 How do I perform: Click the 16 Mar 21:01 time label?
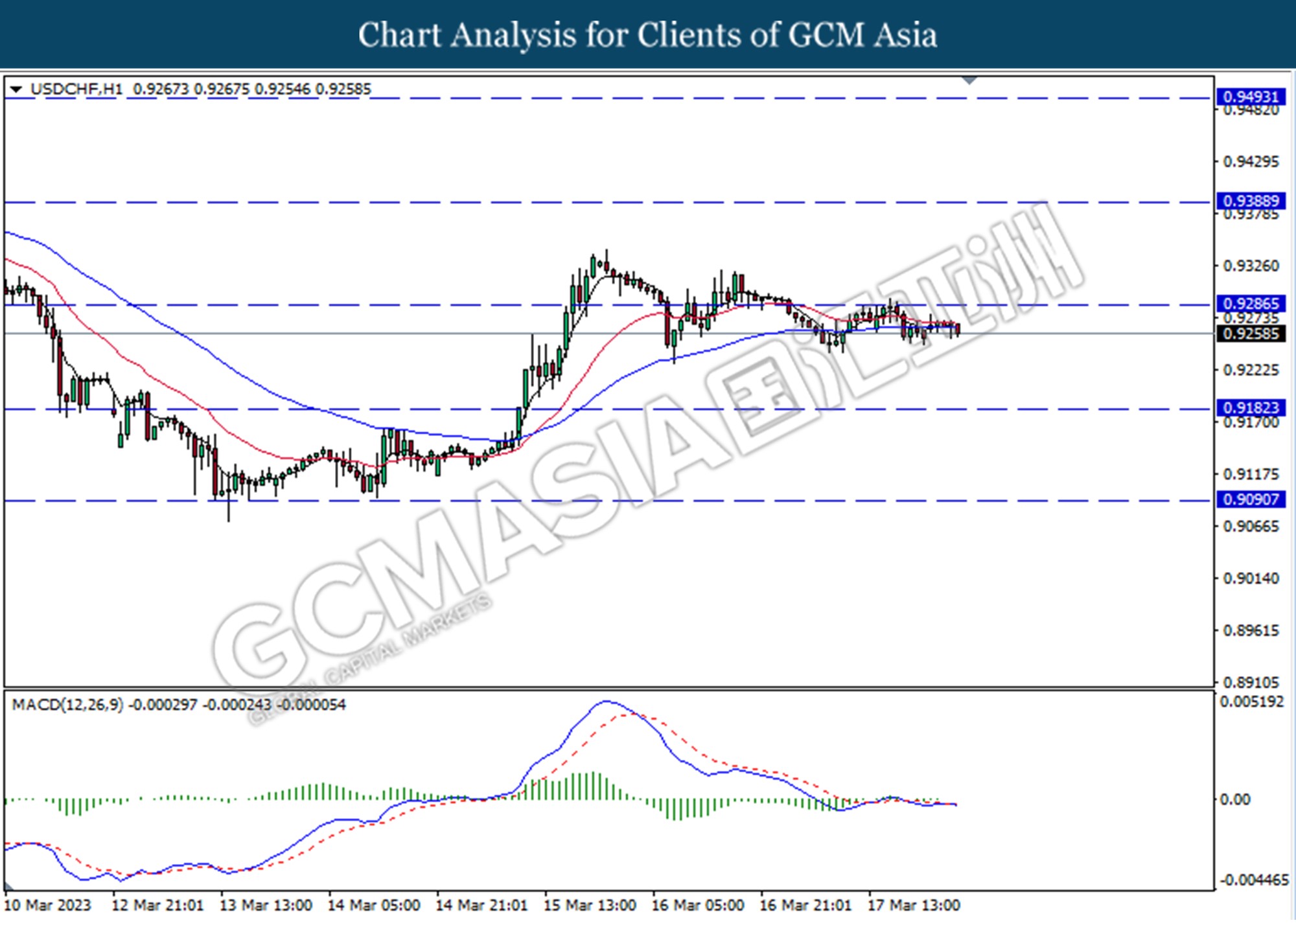[805, 905]
